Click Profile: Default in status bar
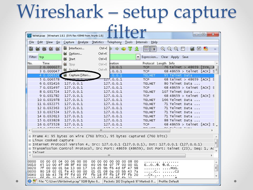This screenshot has height=190, width=253. click(x=169, y=182)
